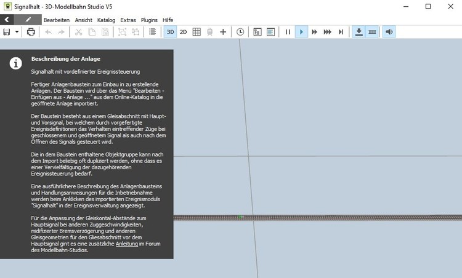Click the Print icon
462x278 pixels.
(31, 32)
